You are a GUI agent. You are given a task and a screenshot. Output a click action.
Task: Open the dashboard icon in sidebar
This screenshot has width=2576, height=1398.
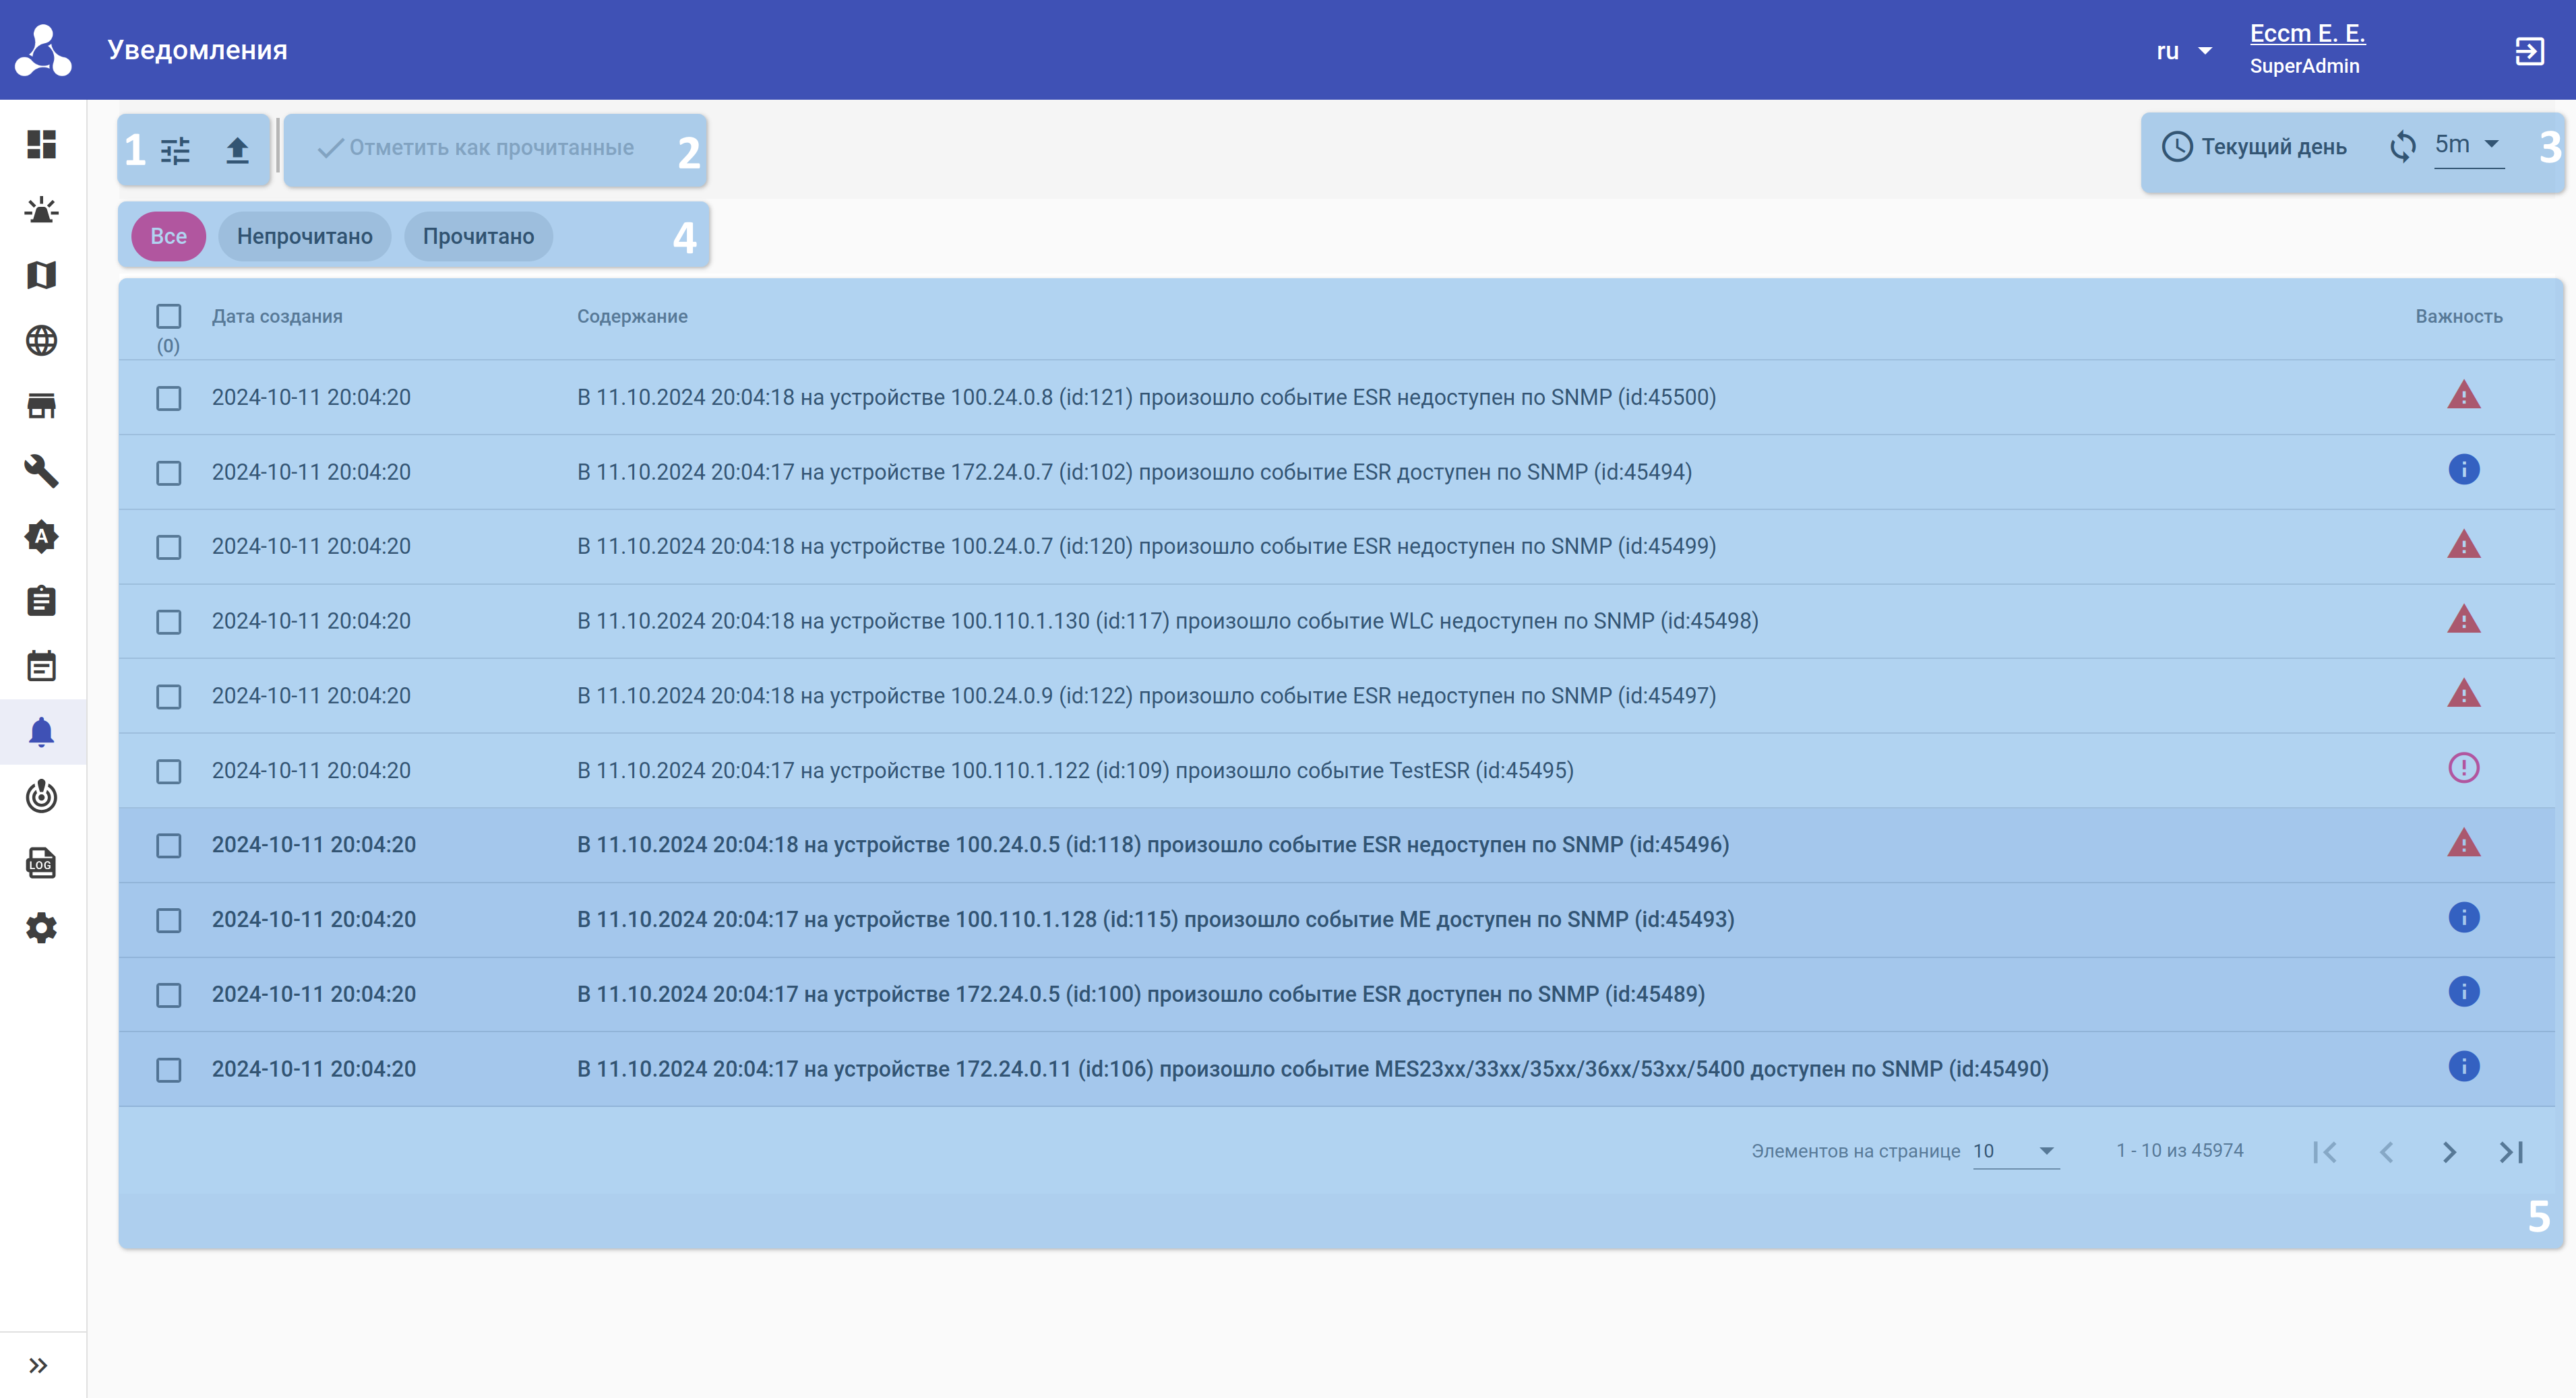(x=41, y=144)
